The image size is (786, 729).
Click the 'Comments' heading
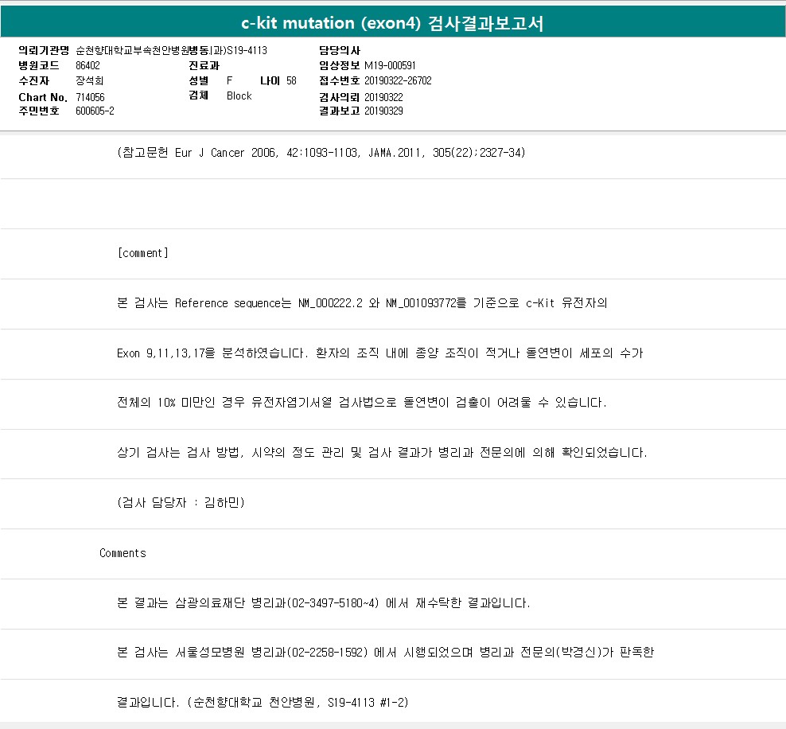point(123,553)
